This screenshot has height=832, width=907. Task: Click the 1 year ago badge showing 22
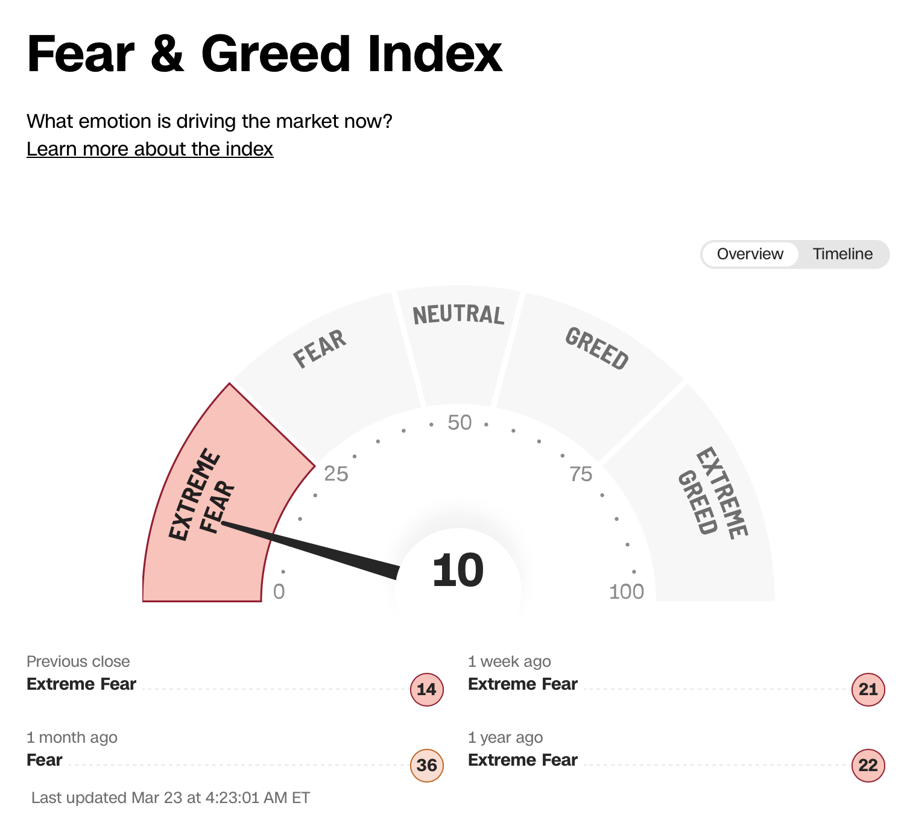(x=868, y=765)
